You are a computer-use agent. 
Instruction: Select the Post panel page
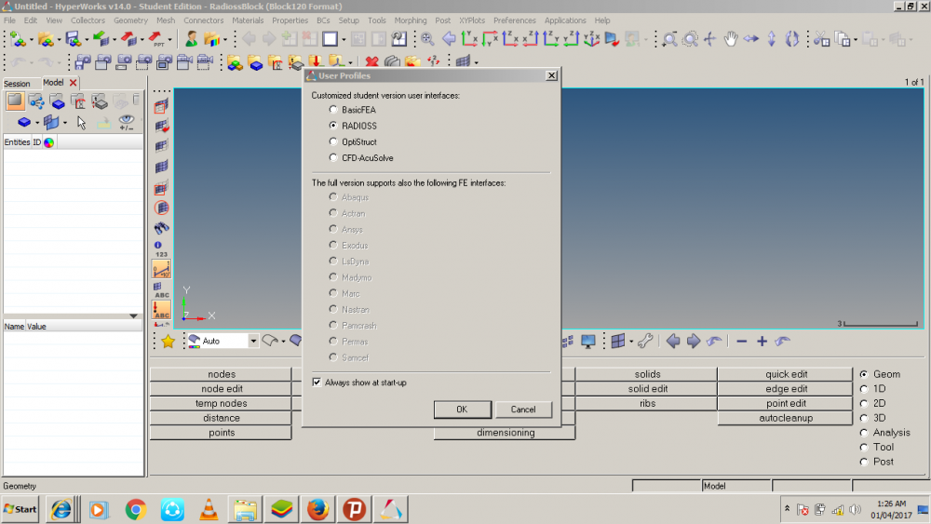[x=864, y=462]
